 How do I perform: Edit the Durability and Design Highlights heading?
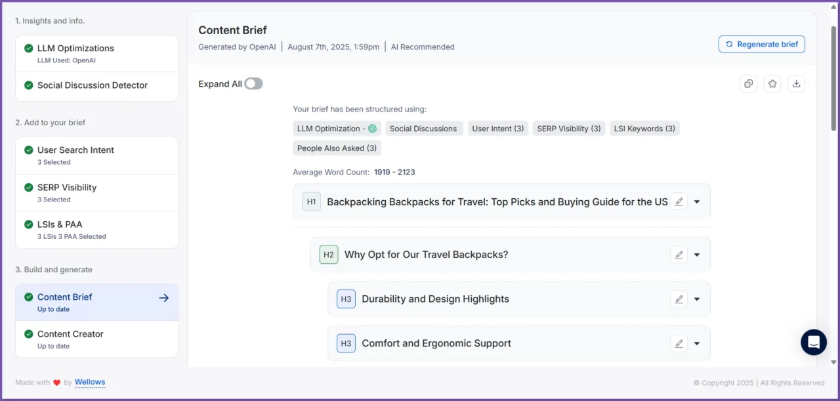(679, 299)
